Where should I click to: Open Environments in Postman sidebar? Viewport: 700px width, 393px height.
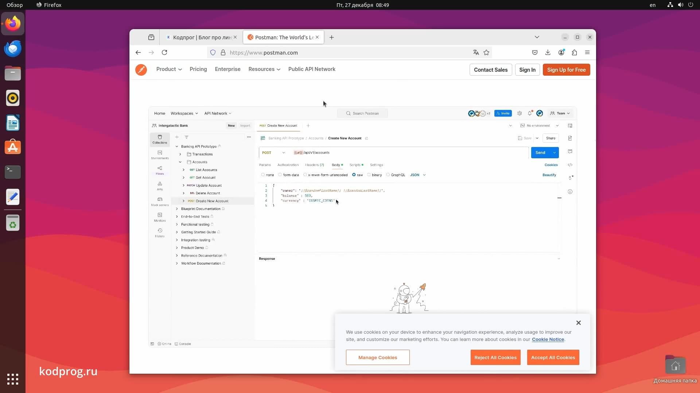[160, 155]
